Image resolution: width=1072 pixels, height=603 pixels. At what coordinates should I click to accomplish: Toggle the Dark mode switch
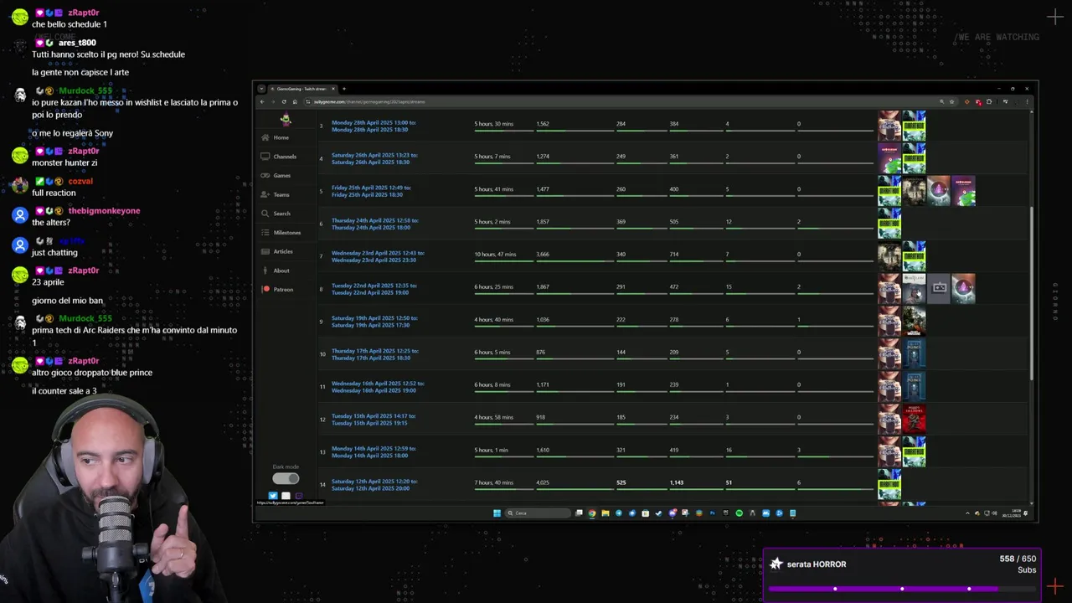click(286, 478)
